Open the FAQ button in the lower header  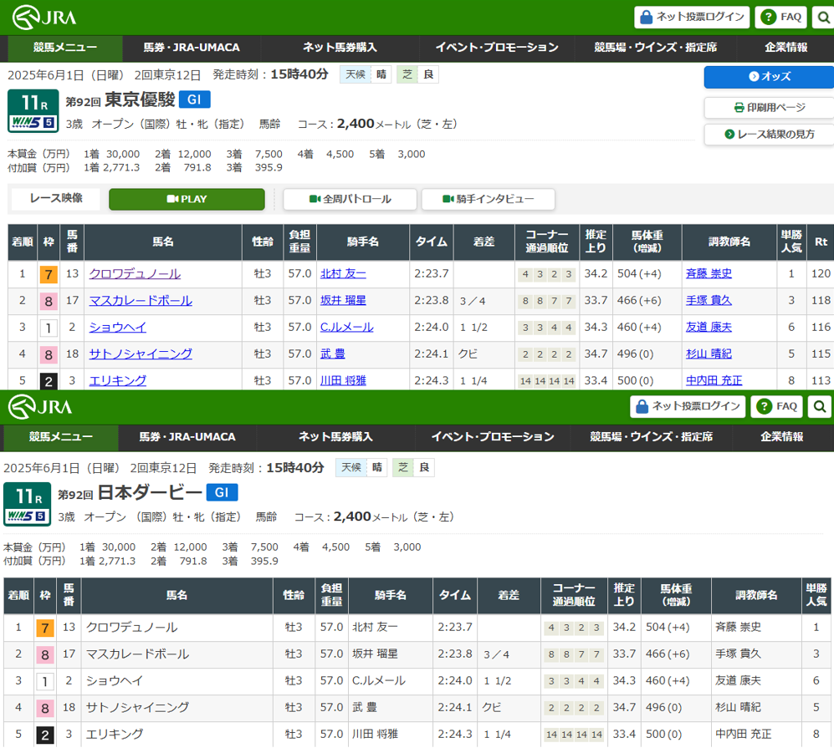(776, 406)
